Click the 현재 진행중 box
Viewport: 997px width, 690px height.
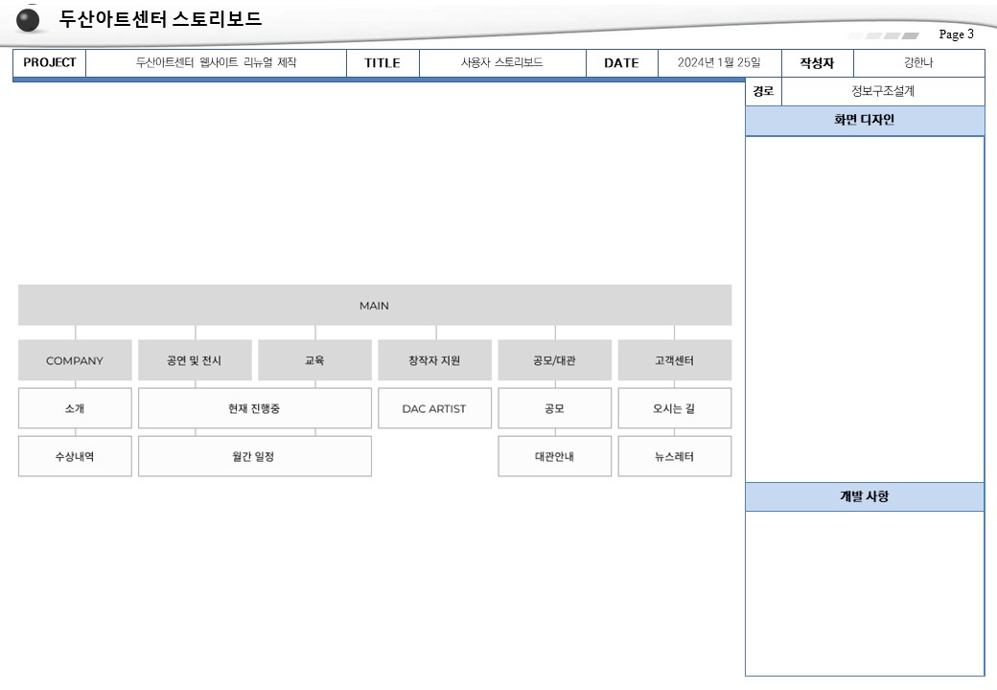point(255,408)
